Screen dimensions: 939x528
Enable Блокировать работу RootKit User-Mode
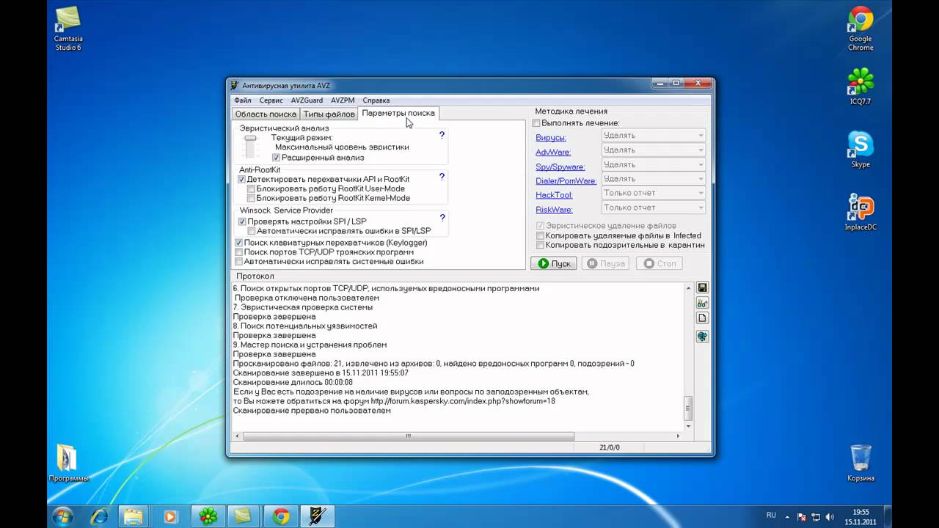[x=252, y=188]
